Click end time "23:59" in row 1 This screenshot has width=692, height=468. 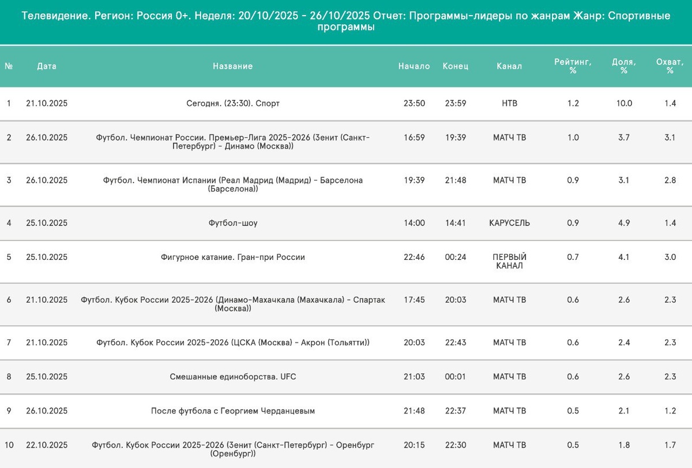(x=456, y=104)
